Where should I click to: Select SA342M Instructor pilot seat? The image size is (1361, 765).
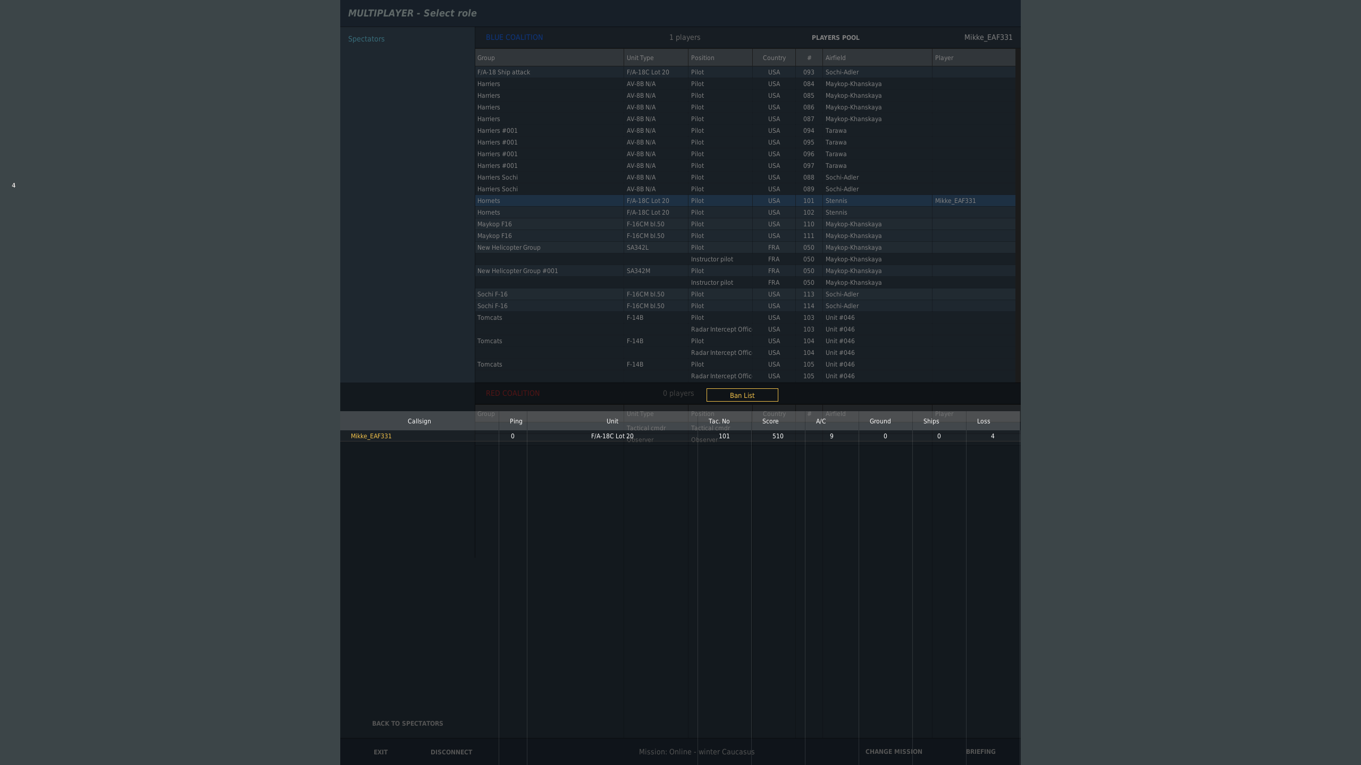click(x=745, y=283)
